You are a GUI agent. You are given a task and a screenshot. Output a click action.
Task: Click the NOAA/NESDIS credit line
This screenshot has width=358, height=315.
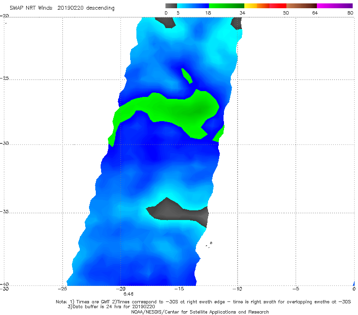tap(200, 312)
